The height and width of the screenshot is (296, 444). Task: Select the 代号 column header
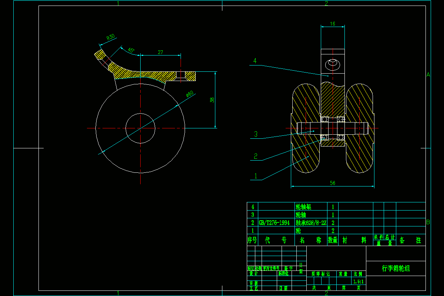276,240
